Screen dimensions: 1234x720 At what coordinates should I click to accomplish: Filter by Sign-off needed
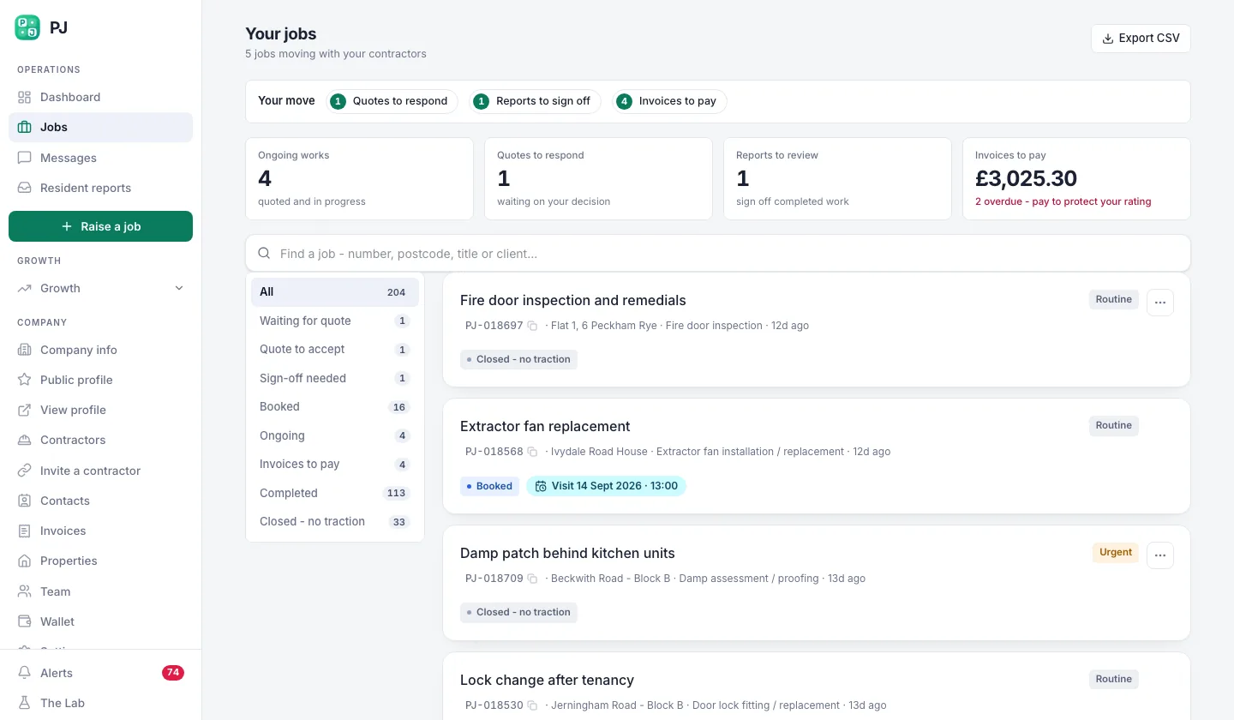[335, 378]
